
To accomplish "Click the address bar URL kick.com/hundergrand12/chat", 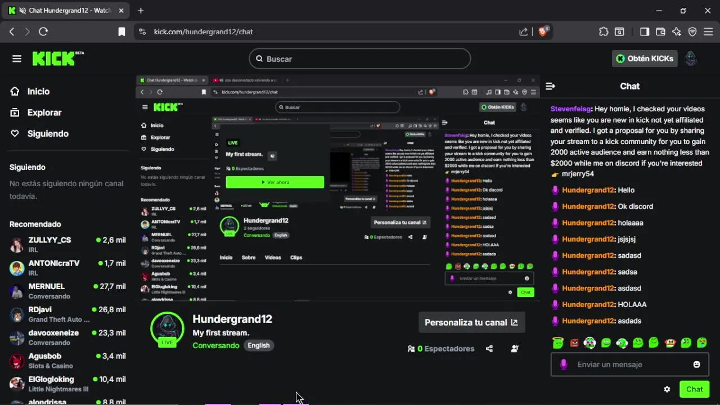I will coord(203,31).
